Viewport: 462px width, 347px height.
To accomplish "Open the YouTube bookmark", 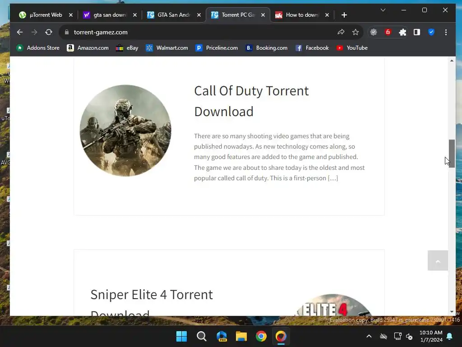I will 352,48.
